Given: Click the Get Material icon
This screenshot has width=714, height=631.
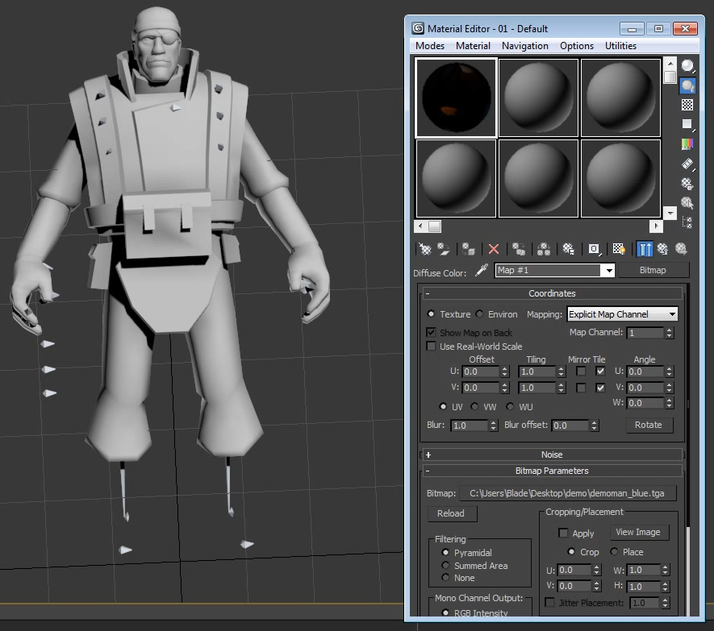Looking at the screenshot, I should click(x=425, y=249).
